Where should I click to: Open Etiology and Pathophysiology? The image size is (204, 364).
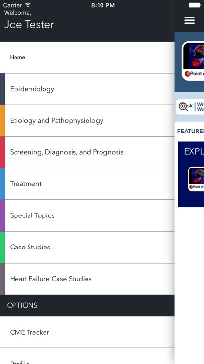pyautogui.click(x=87, y=121)
